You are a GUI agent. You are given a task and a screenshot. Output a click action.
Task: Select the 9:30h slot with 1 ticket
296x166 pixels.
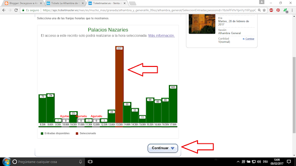[58, 120]
